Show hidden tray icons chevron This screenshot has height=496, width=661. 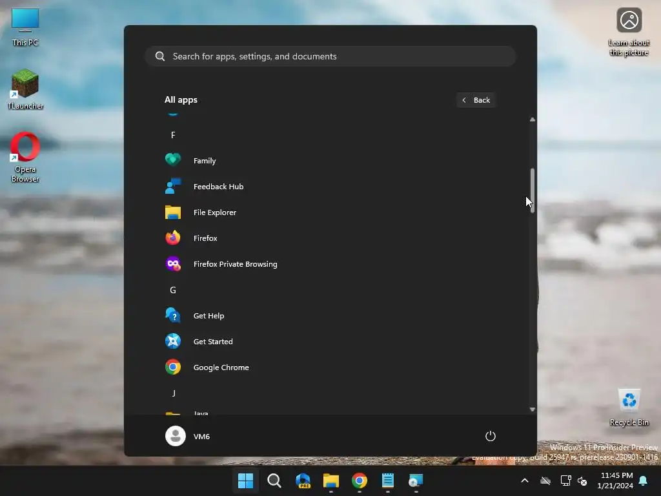click(525, 480)
